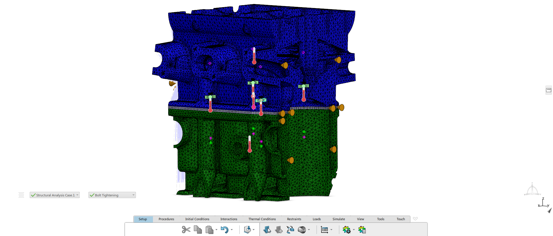Click the Paste clipboard icon
Viewport: 553px width, 236px height.
click(209, 230)
